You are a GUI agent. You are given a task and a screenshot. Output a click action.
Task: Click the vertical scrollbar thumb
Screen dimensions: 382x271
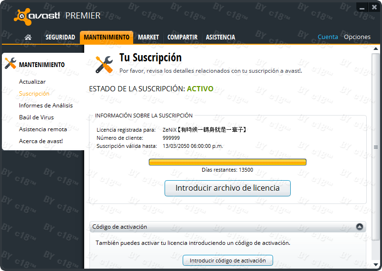pyautogui.click(x=376, y=147)
